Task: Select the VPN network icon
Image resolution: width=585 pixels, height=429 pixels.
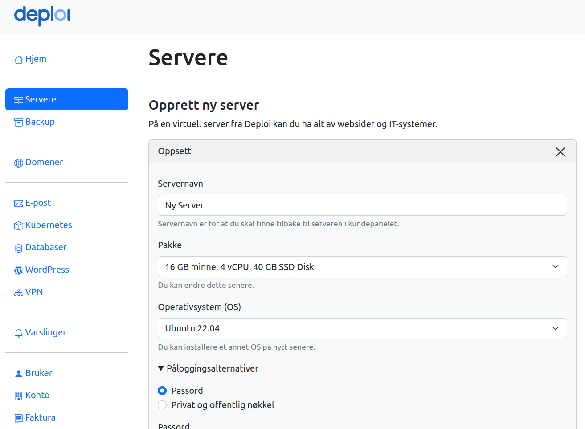Action: pos(18,292)
